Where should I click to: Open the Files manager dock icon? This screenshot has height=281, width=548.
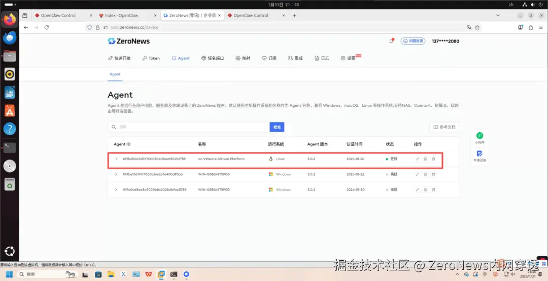[10, 56]
